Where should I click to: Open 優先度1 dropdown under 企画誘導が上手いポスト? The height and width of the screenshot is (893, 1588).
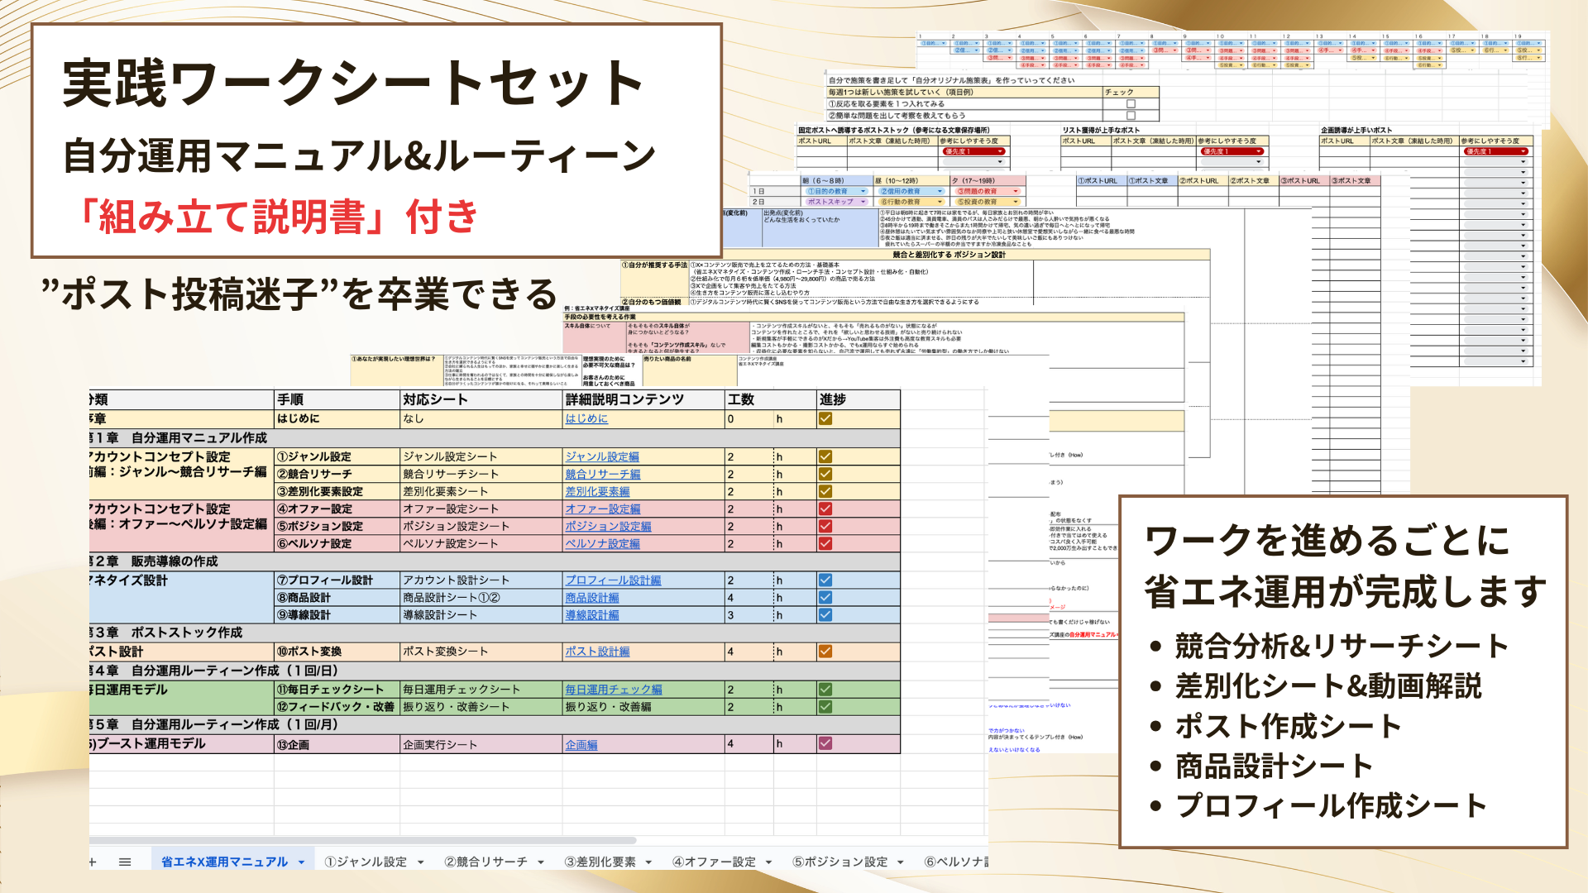[x=1495, y=151]
